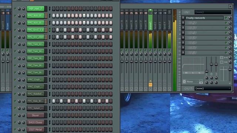Select the green snares mixer track
This screenshot has height=133, width=237.
coord(150,20)
